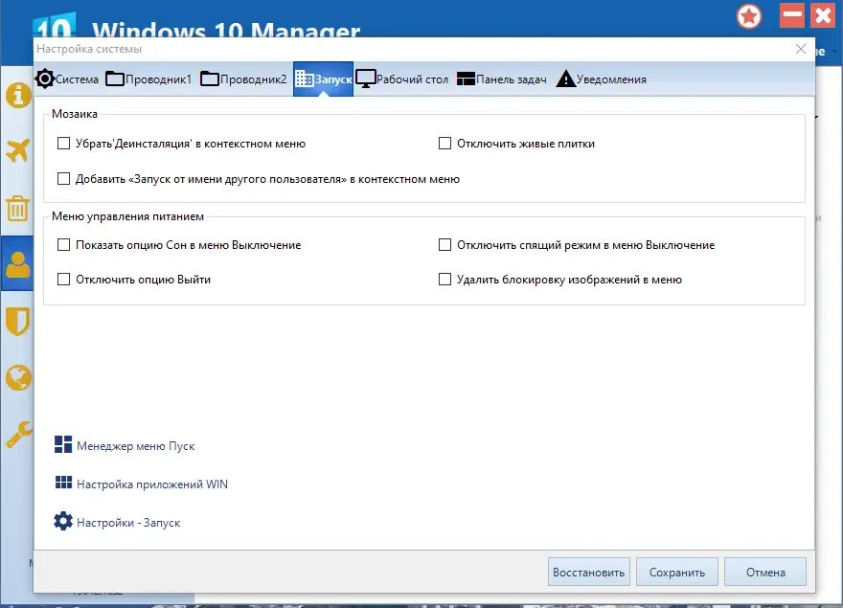Close the Windows 10 Manager main window
This screenshot has width=843, height=608.
pos(823,15)
